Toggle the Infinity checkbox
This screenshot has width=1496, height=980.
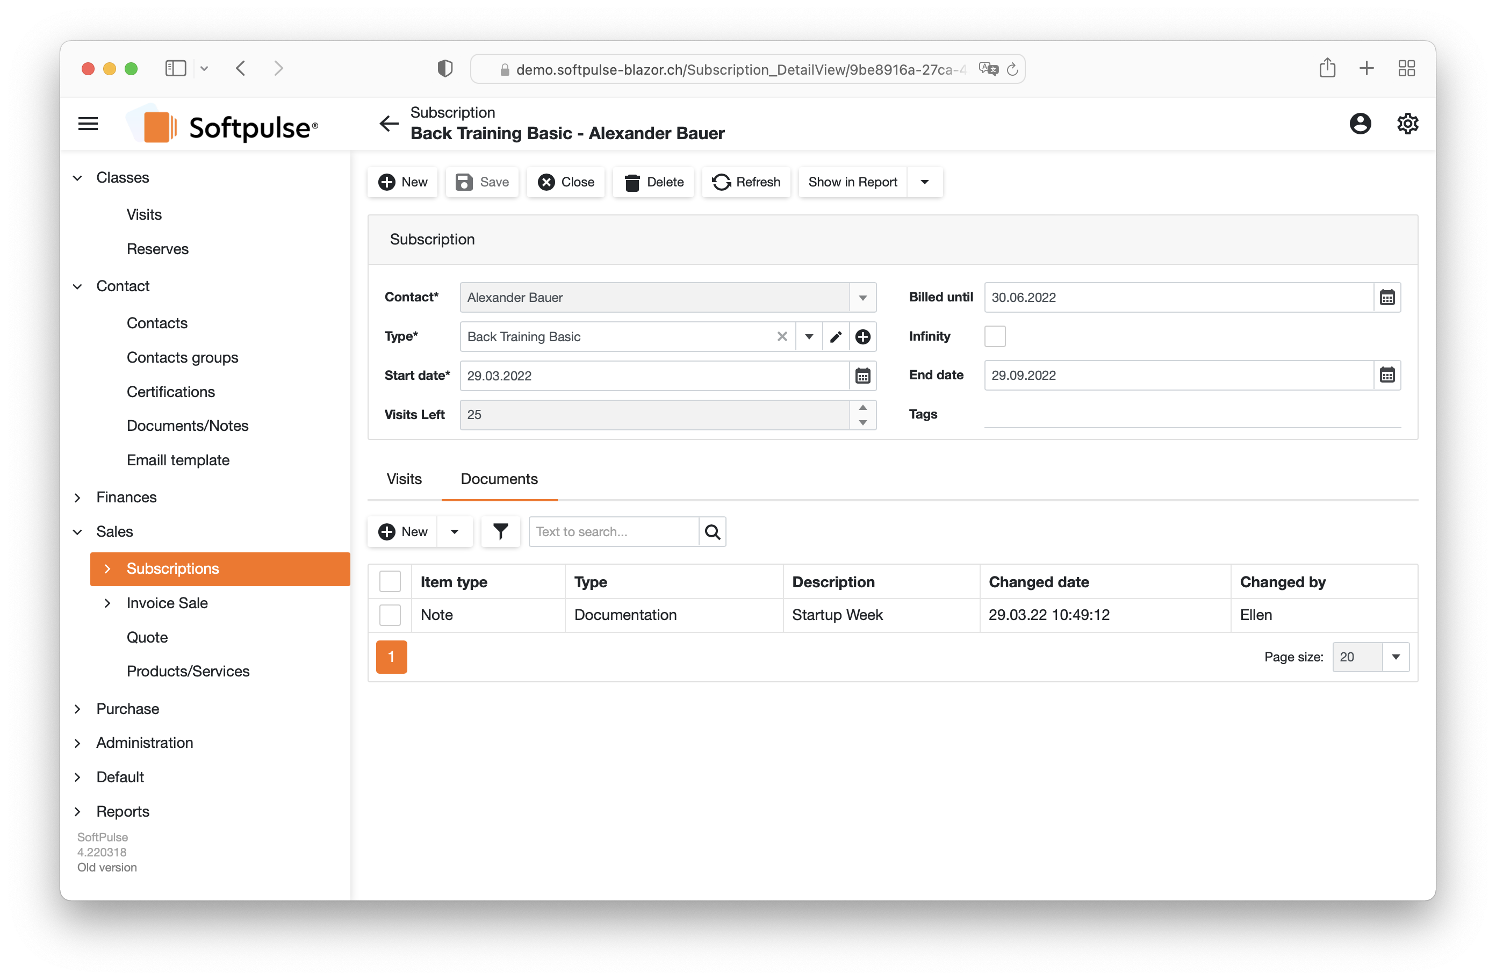995,336
